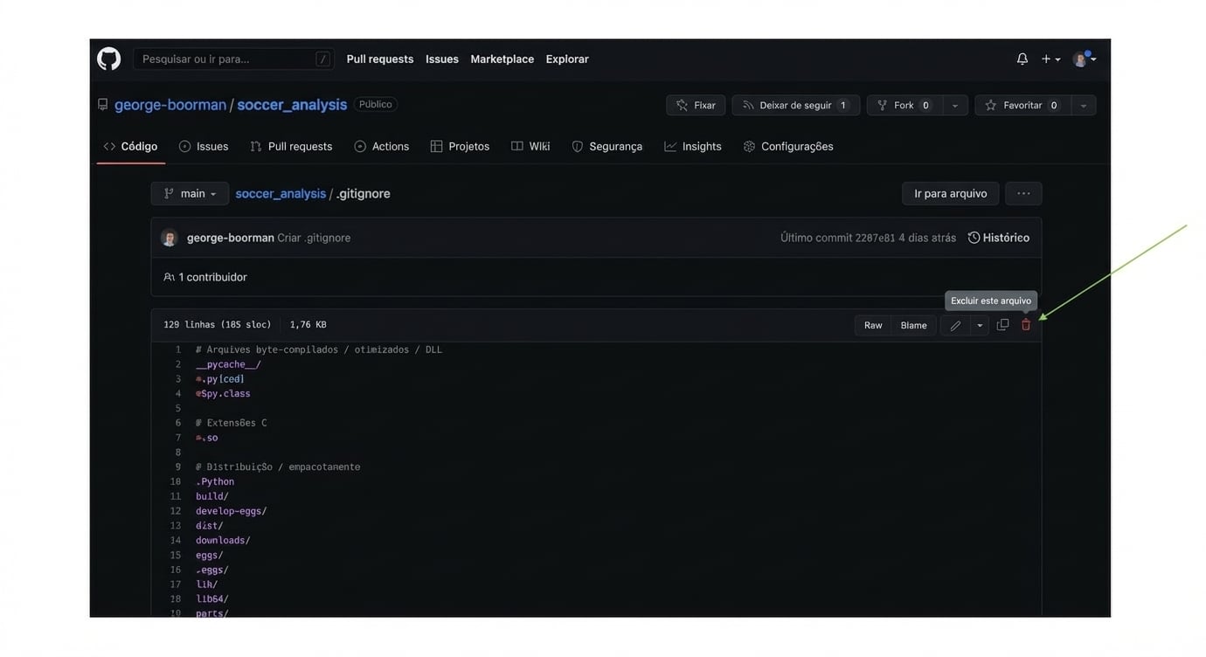Copy raw contents with the copy icon

pyautogui.click(x=1002, y=325)
